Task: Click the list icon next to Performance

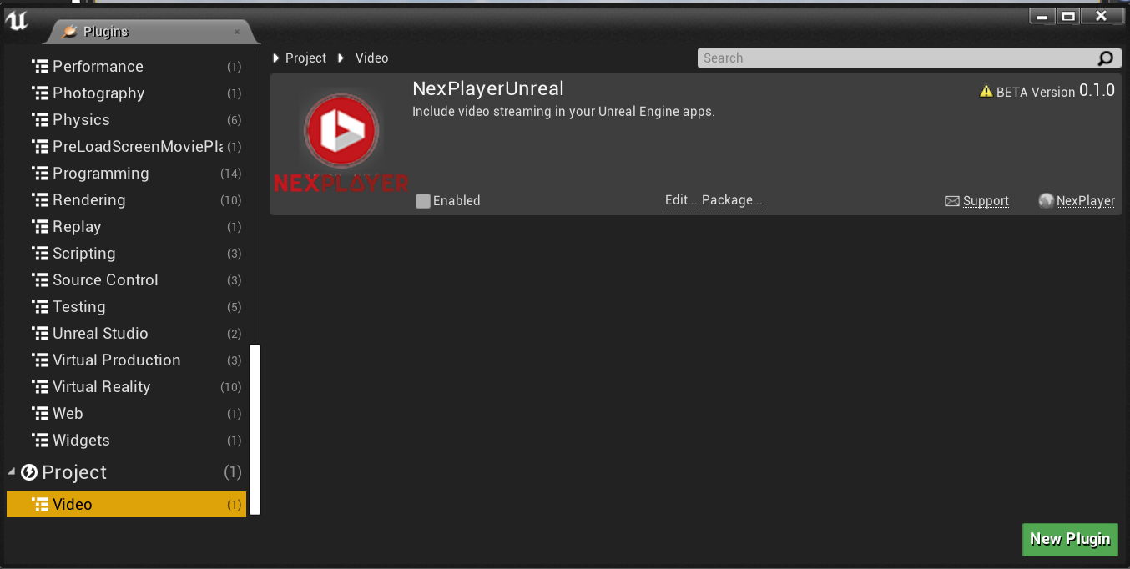Action: 40,67
